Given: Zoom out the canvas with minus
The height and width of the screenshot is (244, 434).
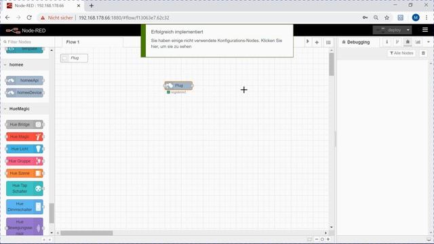Looking at the screenshot, I should [317, 239].
